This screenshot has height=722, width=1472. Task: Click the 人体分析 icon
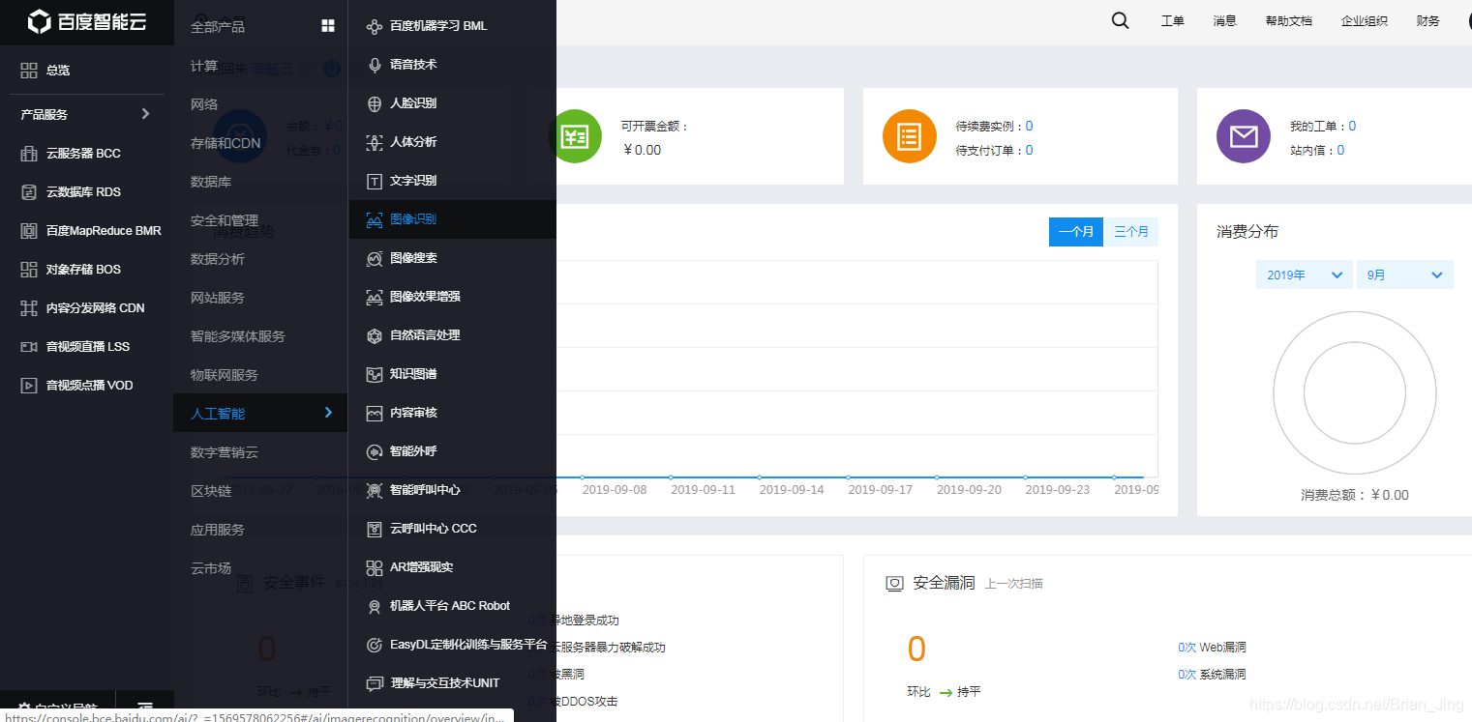(x=375, y=142)
